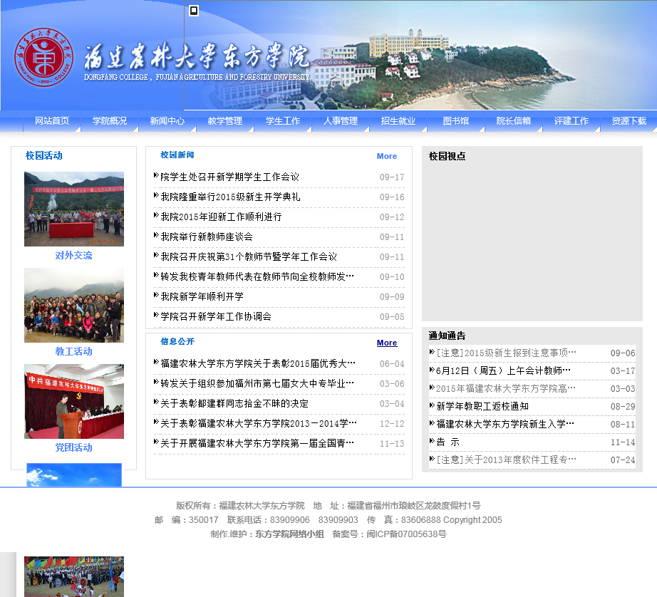Click the blue sky thumbnail below 党团活动
Viewport: 657px width, 597px height.
tap(74, 474)
